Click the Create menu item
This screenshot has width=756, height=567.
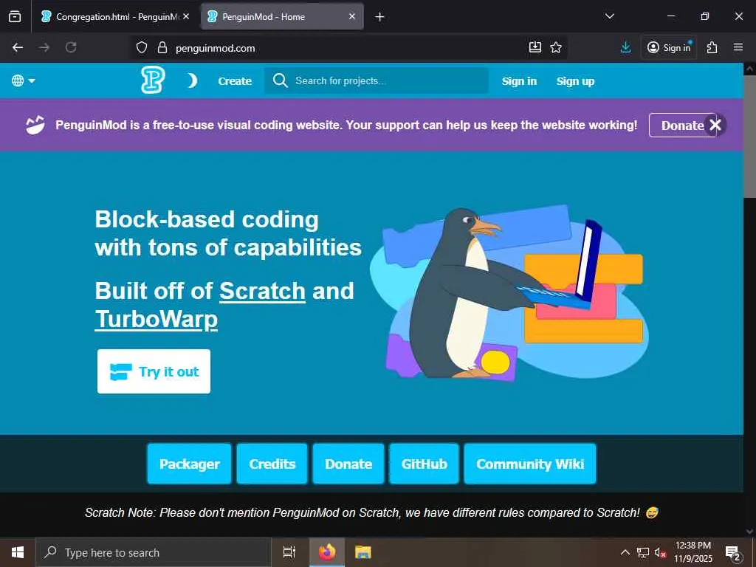(x=235, y=81)
